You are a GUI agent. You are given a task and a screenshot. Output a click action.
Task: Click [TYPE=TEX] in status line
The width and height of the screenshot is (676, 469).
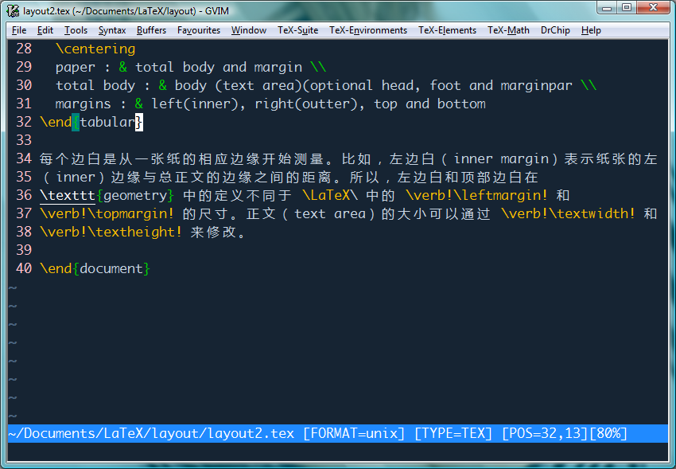[453, 434]
